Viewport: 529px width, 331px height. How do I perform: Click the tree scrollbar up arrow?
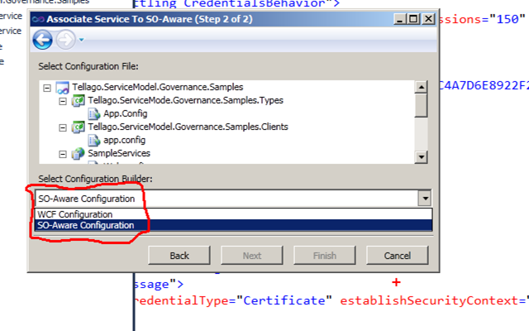[421, 87]
